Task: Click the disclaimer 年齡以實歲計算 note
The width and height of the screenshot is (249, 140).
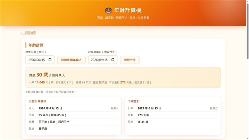Action: tap(51, 92)
